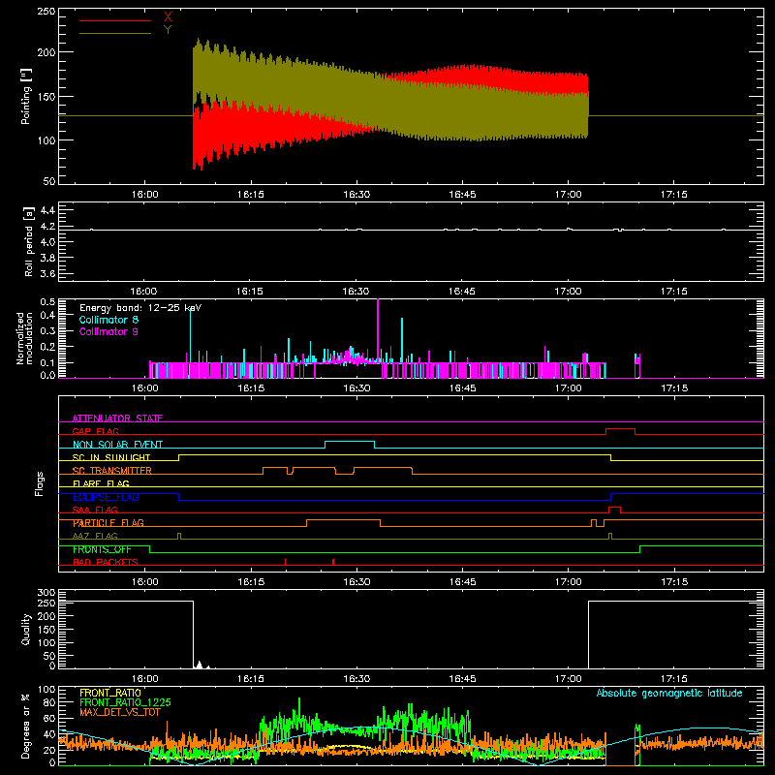Screen dimensions: 775x775
Task: Select the SAA_FLAG label
Action: point(95,510)
